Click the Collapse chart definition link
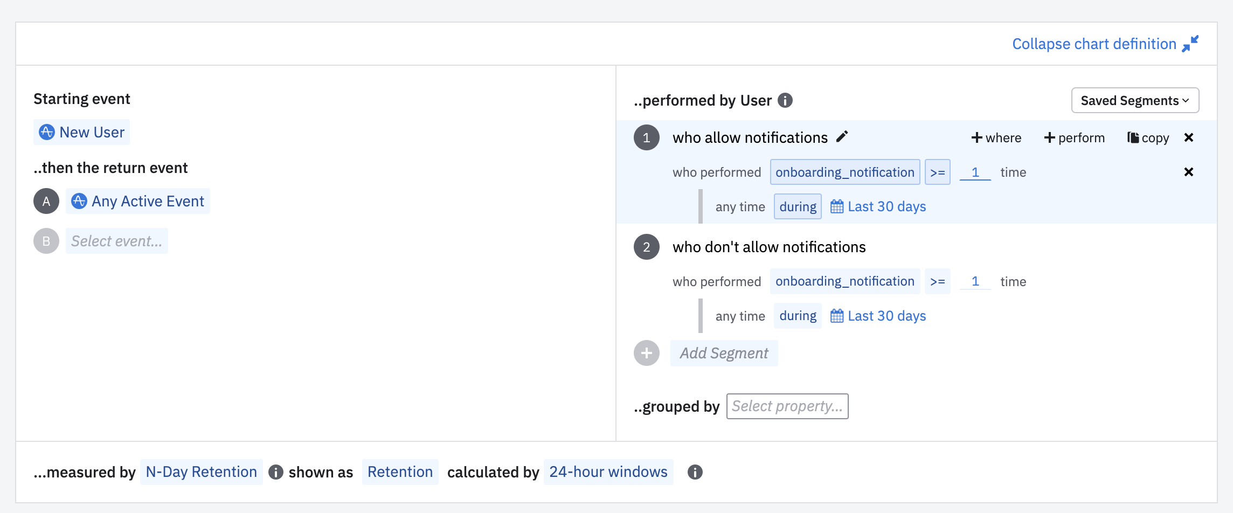 pyautogui.click(x=1094, y=44)
